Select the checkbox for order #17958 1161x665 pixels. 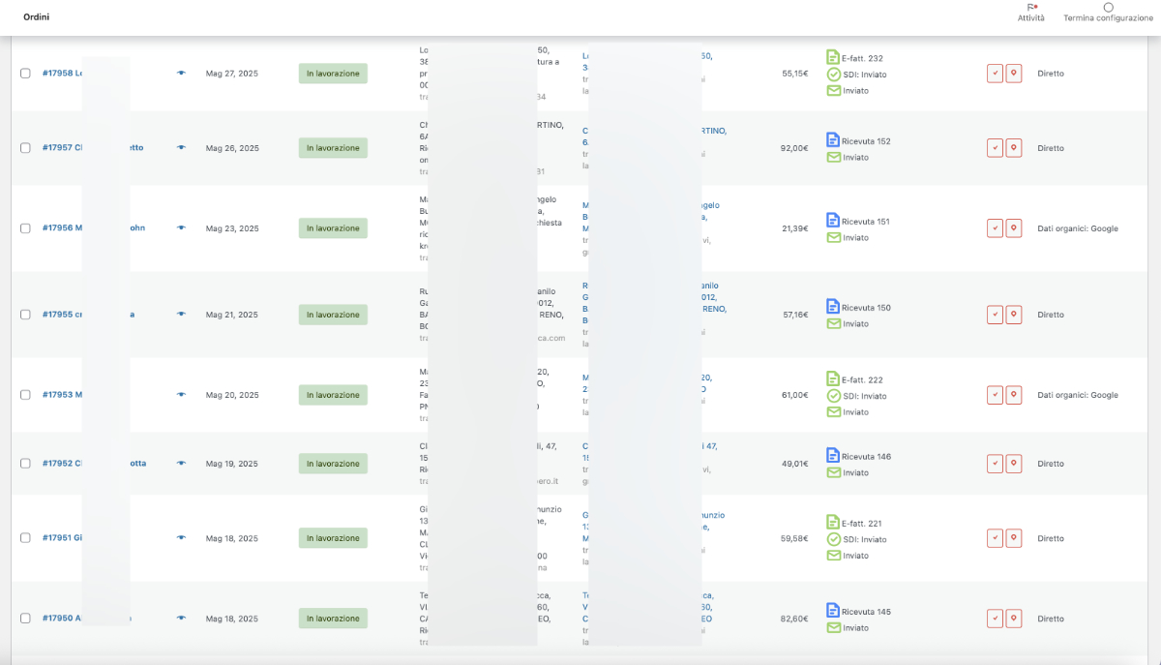click(25, 74)
